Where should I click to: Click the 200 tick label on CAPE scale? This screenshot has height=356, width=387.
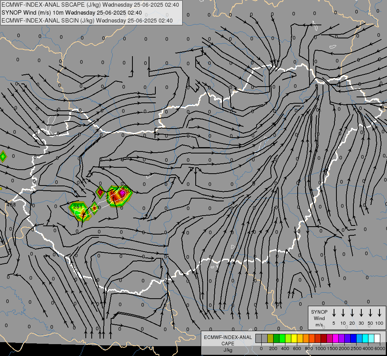coord(273,348)
